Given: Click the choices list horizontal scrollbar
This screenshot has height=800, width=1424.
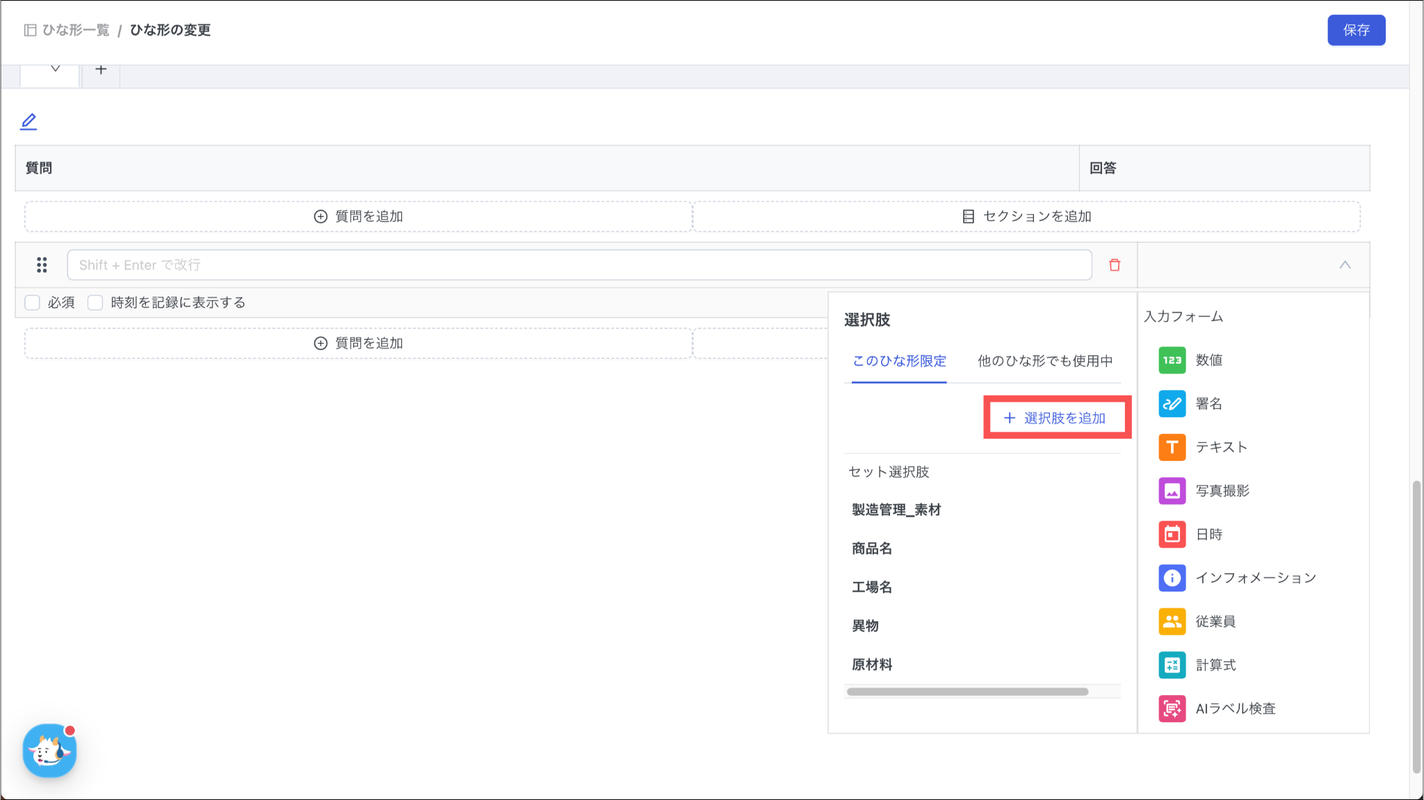Looking at the screenshot, I should click(966, 692).
